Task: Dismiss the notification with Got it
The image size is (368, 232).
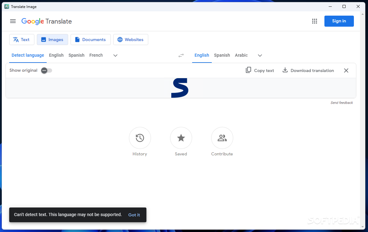Action: click(134, 215)
